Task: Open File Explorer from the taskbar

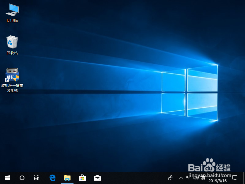Action: [x=67, y=178]
